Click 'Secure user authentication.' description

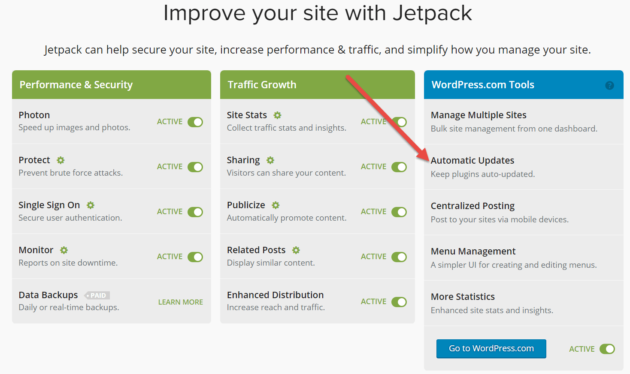click(70, 218)
